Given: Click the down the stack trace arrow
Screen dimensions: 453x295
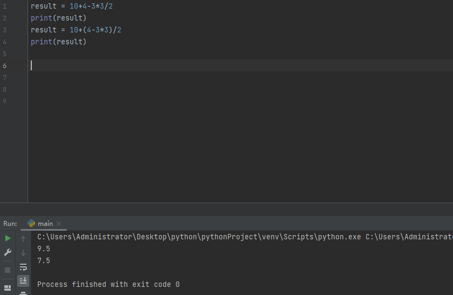Looking at the screenshot, I should click(23, 253).
